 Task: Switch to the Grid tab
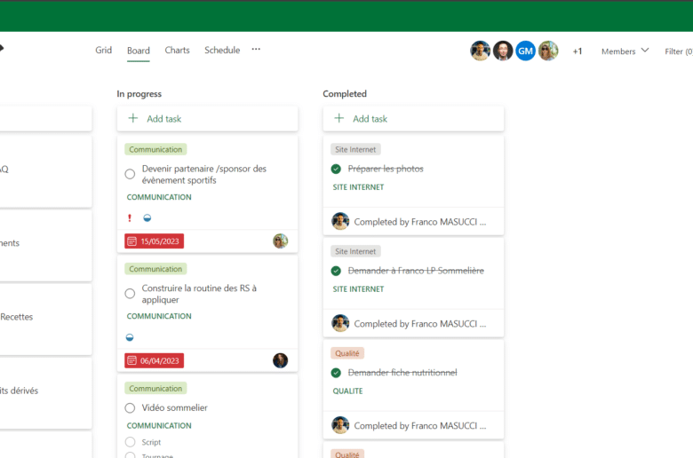coord(104,50)
